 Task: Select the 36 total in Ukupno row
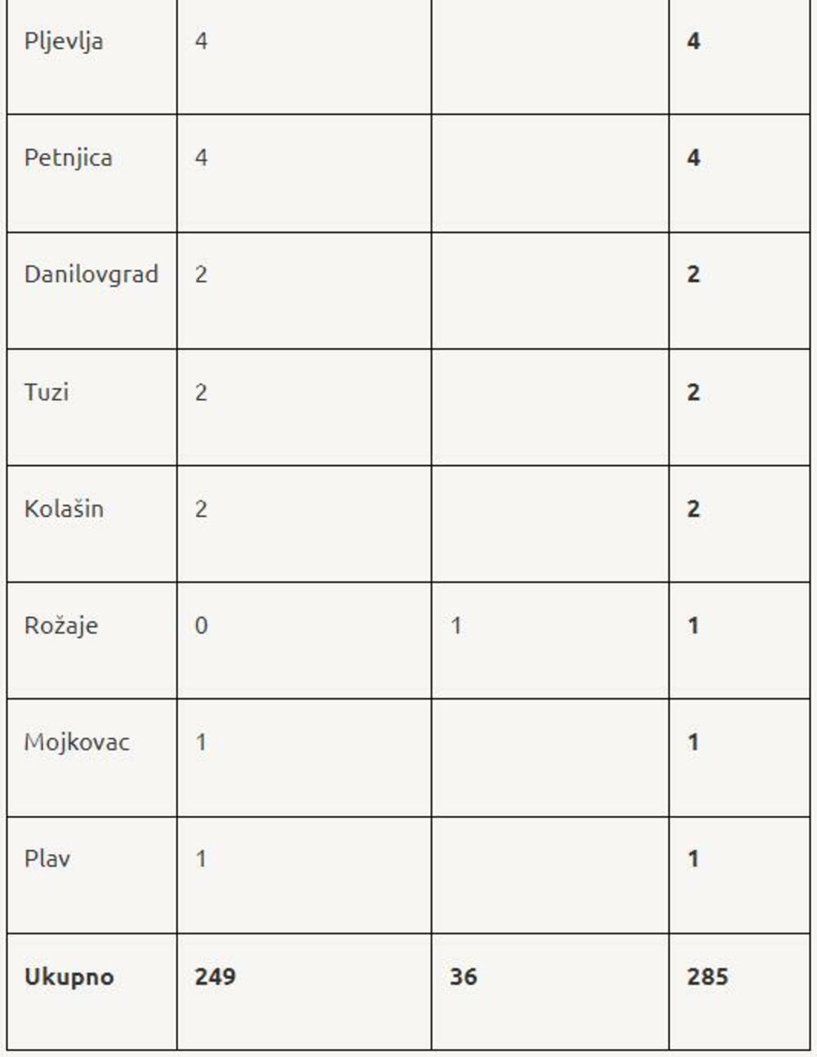(x=462, y=977)
